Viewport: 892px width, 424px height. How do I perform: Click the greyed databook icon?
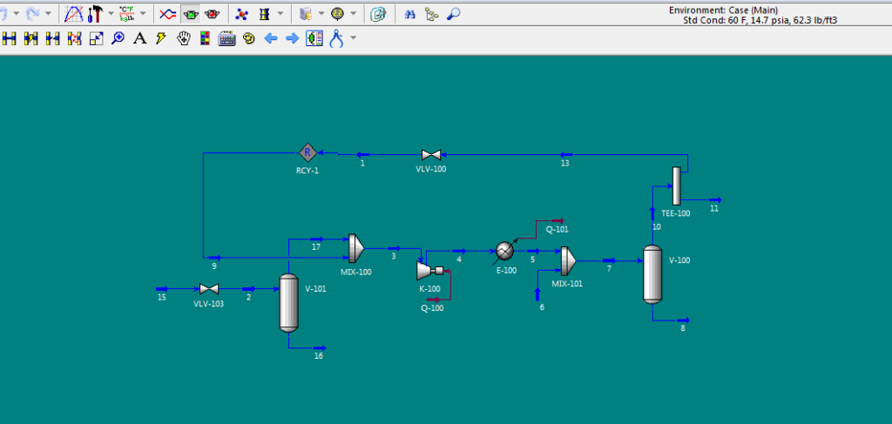pyautogui.click(x=306, y=14)
